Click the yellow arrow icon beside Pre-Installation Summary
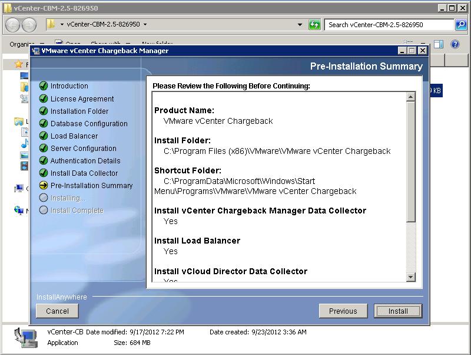Image resolution: width=471 pixels, height=355 pixels. pos(44,185)
